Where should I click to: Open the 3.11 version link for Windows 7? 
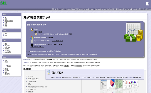pos(28,51)
